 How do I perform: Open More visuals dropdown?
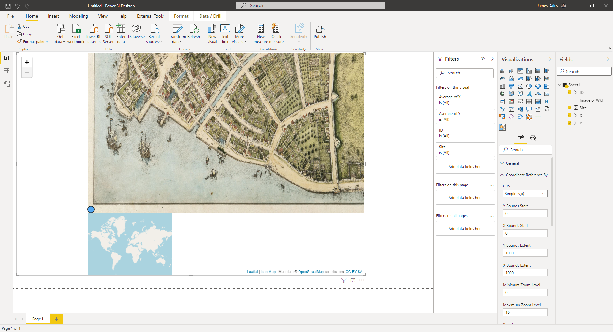pyautogui.click(x=239, y=34)
